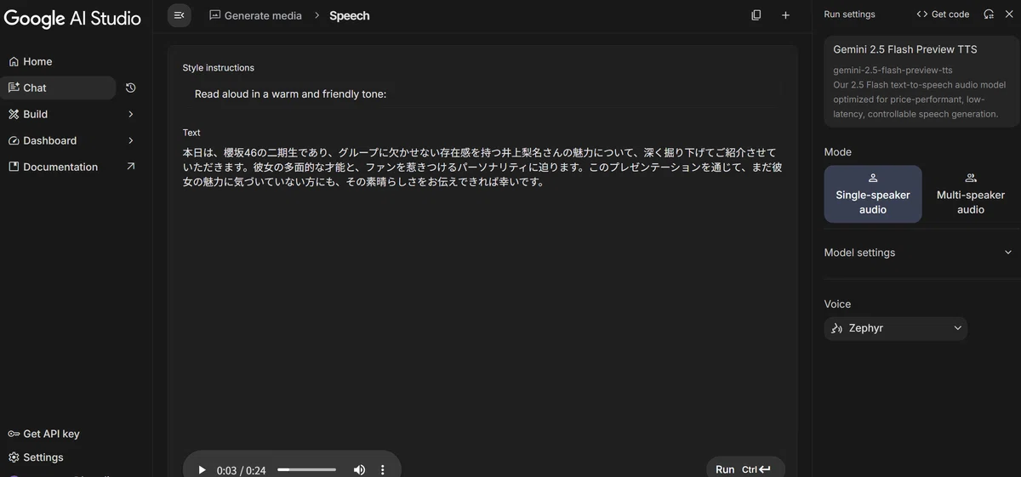Click the Run button
1021x477 pixels.
(745, 468)
